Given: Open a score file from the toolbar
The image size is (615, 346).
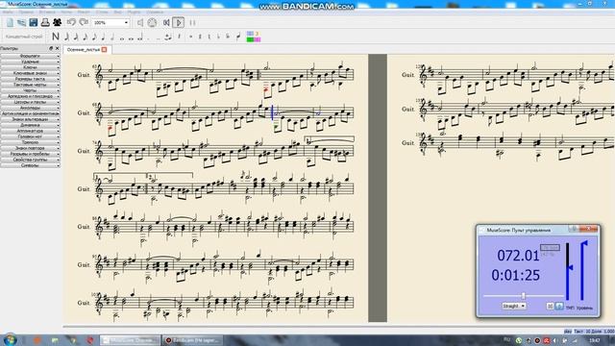Looking at the screenshot, I should click(x=21, y=23).
